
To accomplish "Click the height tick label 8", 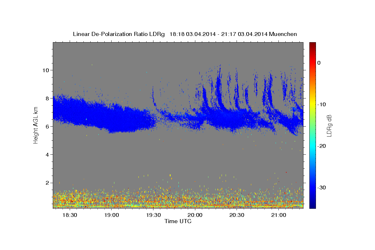I will pyautogui.click(x=48, y=98).
